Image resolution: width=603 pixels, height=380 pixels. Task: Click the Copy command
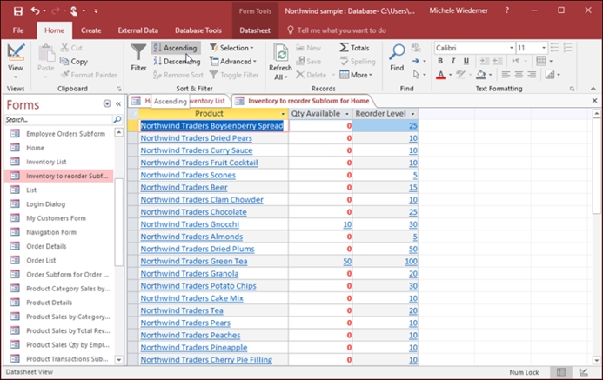click(x=74, y=61)
